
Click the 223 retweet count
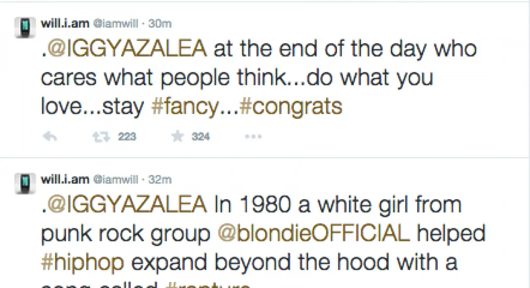pos(127,137)
